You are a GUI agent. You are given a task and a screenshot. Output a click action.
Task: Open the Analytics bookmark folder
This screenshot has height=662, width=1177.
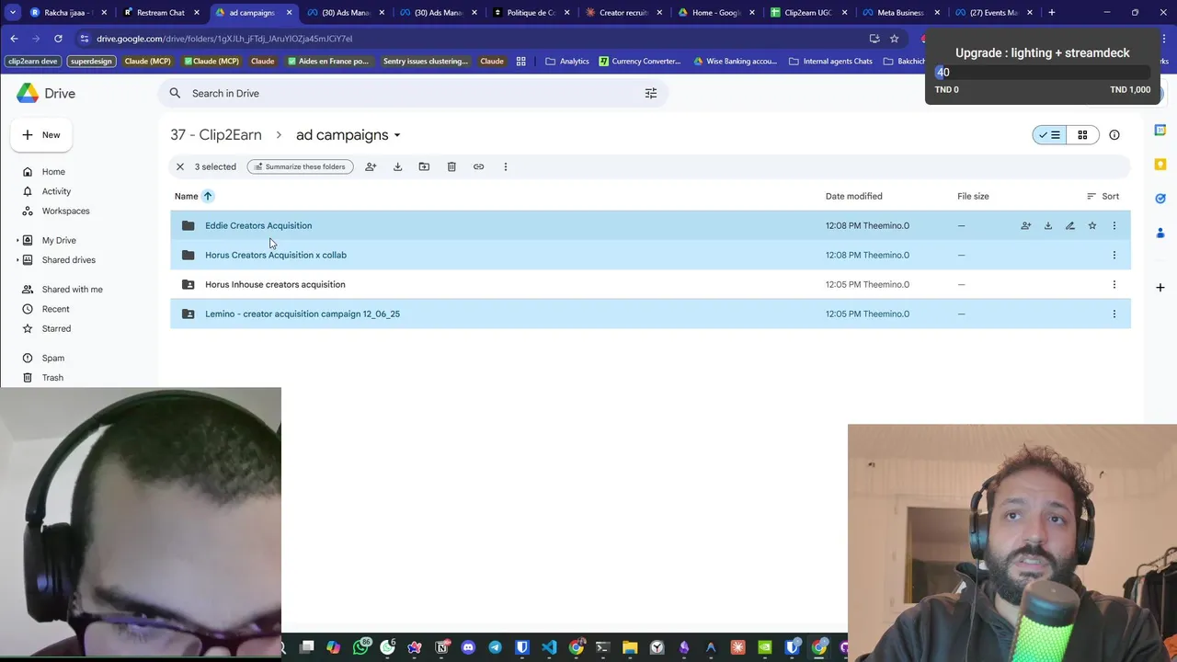(567, 62)
